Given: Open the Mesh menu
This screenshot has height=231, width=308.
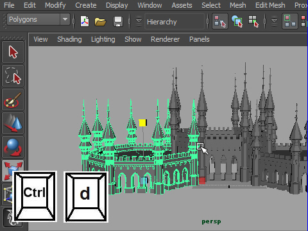Looking at the screenshot, I should (x=238, y=5).
